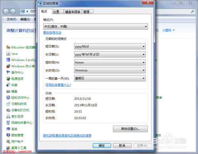Open the 长时间 format dropdown
Image resolution: width=198 pixels, height=154 pixels.
tap(110, 70)
